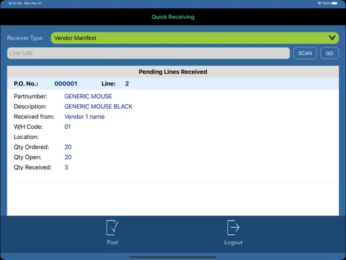Click description GENERIC MOUSE BLACK
This screenshot has height=260, width=346.
pos(98,107)
